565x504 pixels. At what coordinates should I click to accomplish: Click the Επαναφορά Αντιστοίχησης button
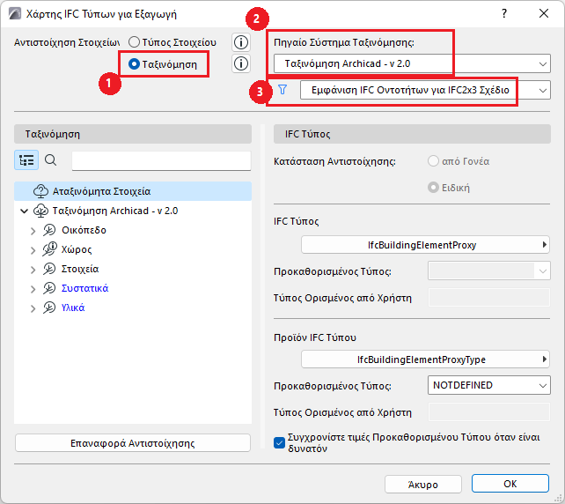[133, 443]
